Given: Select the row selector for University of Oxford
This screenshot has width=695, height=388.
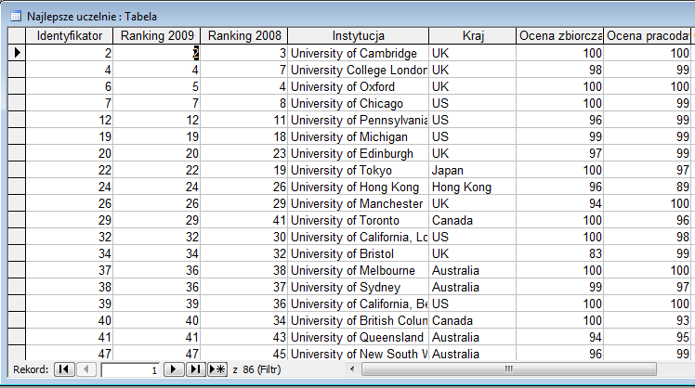Looking at the screenshot, I should click(x=17, y=86).
